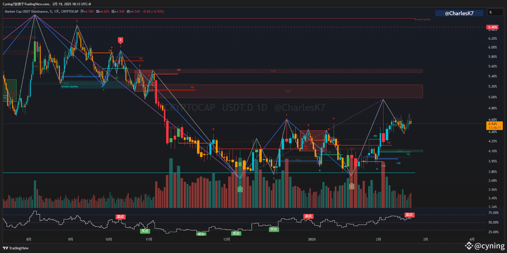Image resolution: width=507 pixels, height=253 pixels.
Task: Click the 50.00% oscillator scale label
Action: tap(494, 222)
